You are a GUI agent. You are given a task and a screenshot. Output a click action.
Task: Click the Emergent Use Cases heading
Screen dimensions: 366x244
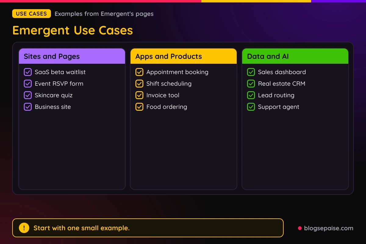(x=73, y=30)
